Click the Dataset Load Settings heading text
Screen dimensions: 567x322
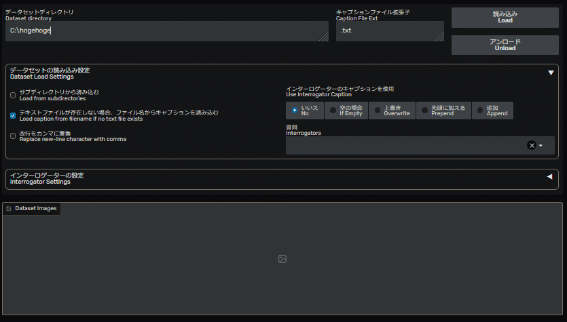point(50,73)
